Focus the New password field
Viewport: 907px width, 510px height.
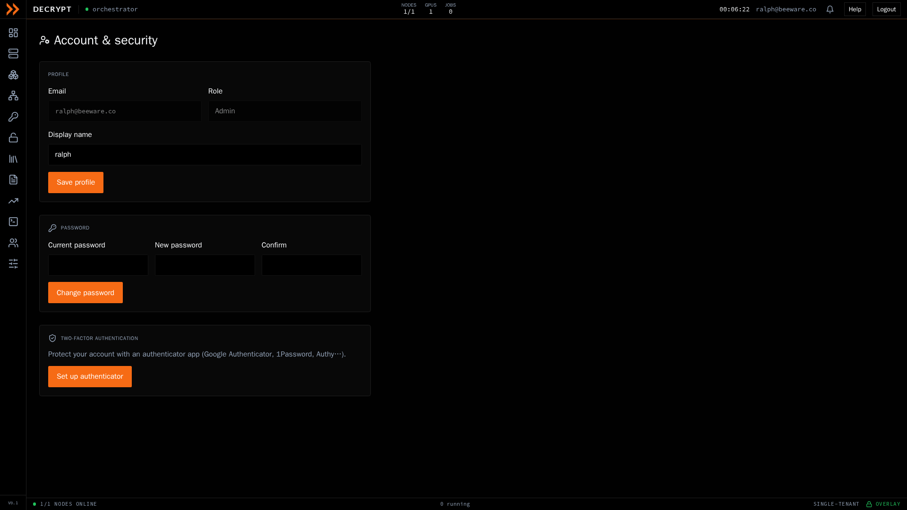coord(205,265)
